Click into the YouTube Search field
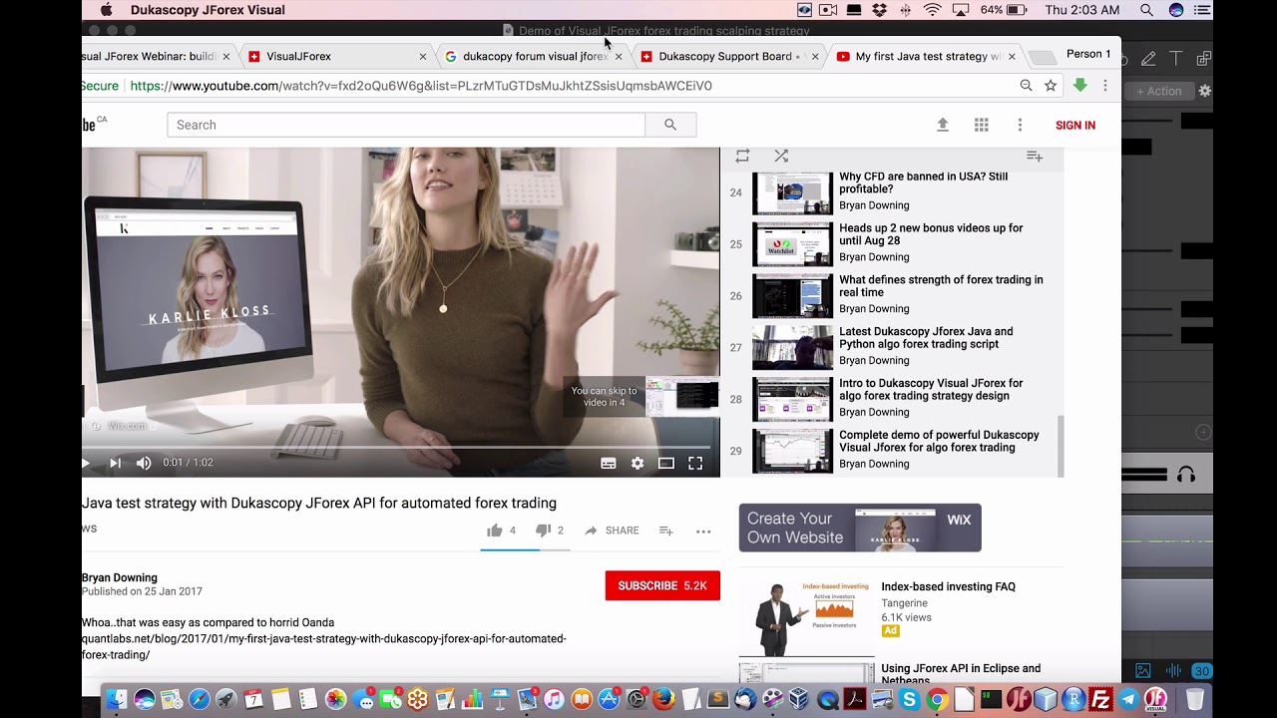Image resolution: width=1277 pixels, height=718 pixels. point(406,125)
